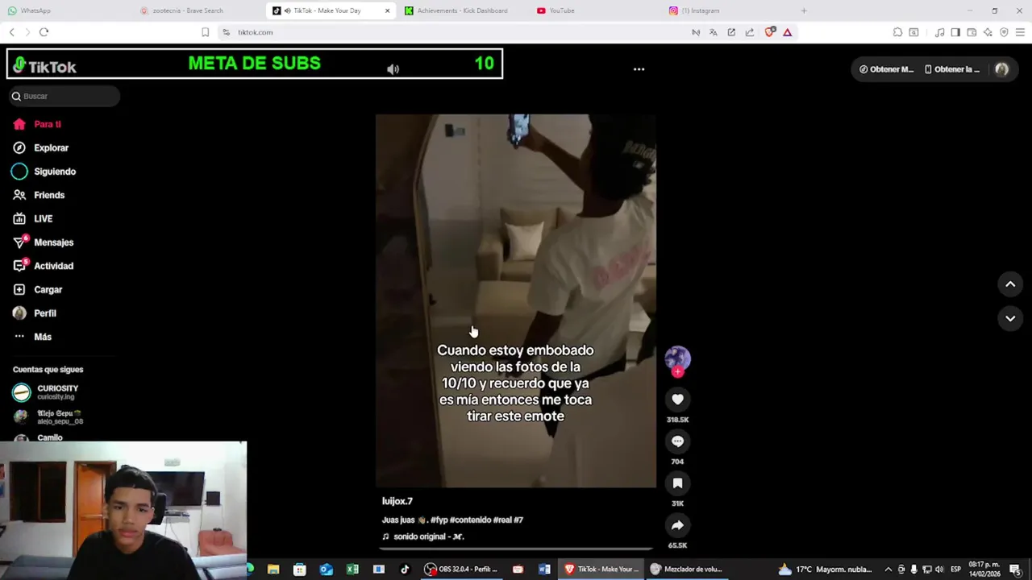This screenshot has width=1032, height=580.
Task: Go to previous video with up chevron
Action: click(1010, 284)
